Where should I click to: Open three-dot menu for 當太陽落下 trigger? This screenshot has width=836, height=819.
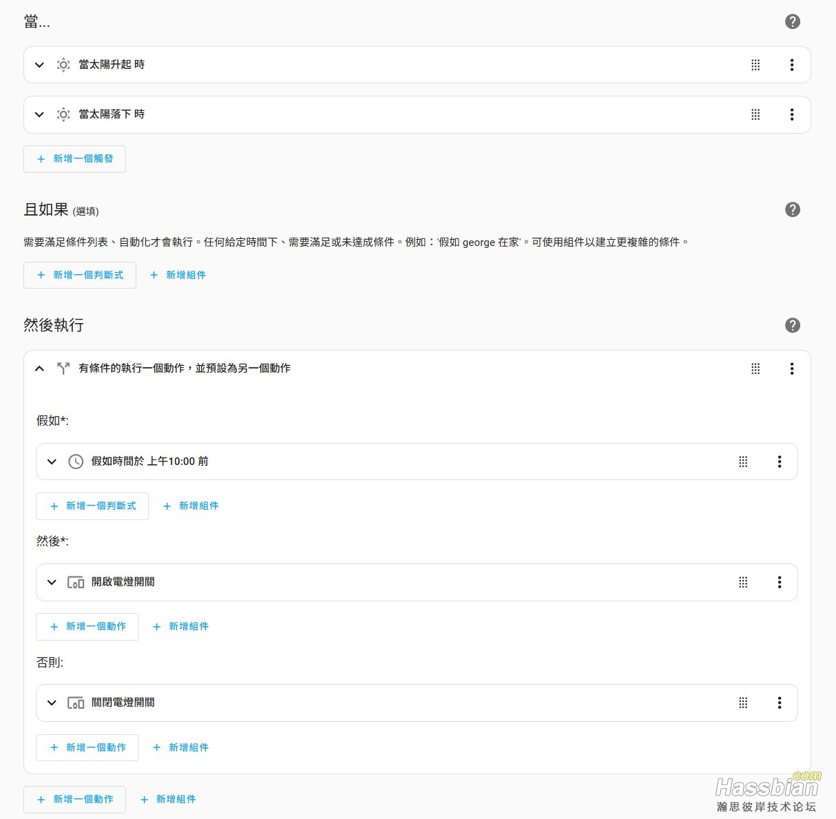(792, 114)
